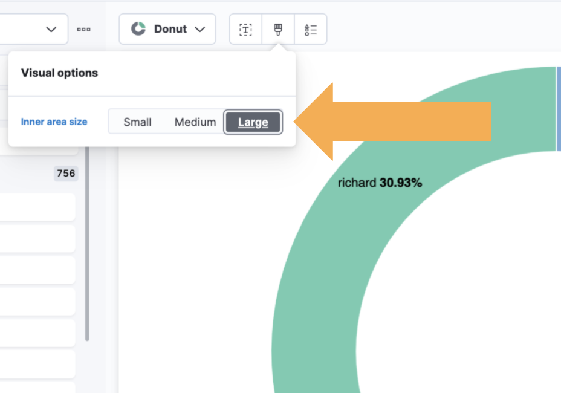
Task: Click the Donut chart type label
Action: (170, 29)
